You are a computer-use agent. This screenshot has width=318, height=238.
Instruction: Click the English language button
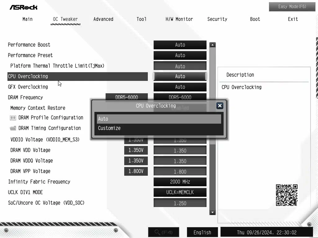point(202,232)
